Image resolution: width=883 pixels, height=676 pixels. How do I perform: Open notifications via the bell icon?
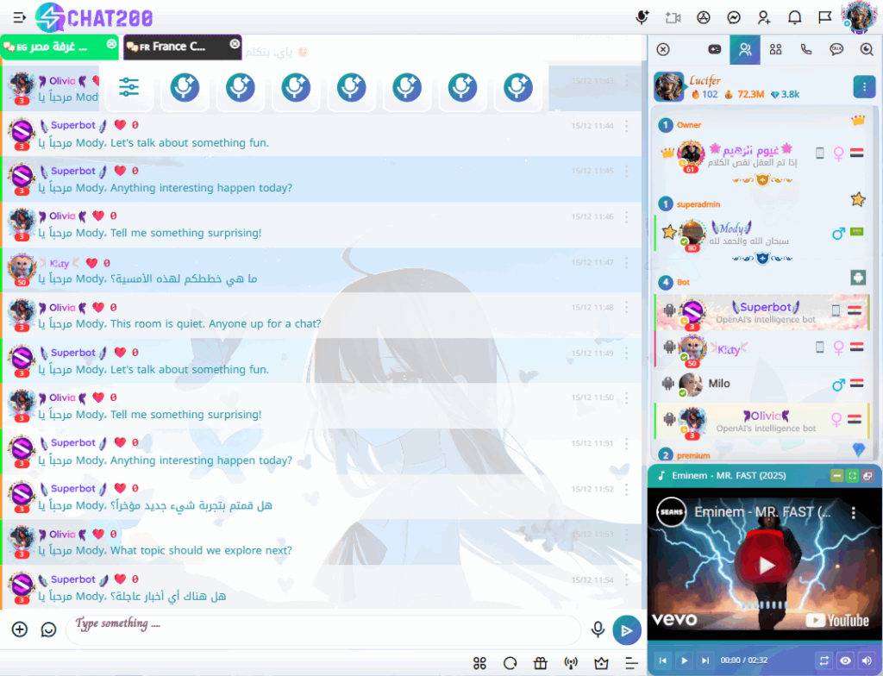point(794,17)
